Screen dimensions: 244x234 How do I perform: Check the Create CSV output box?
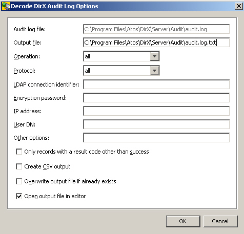[19, 166]
